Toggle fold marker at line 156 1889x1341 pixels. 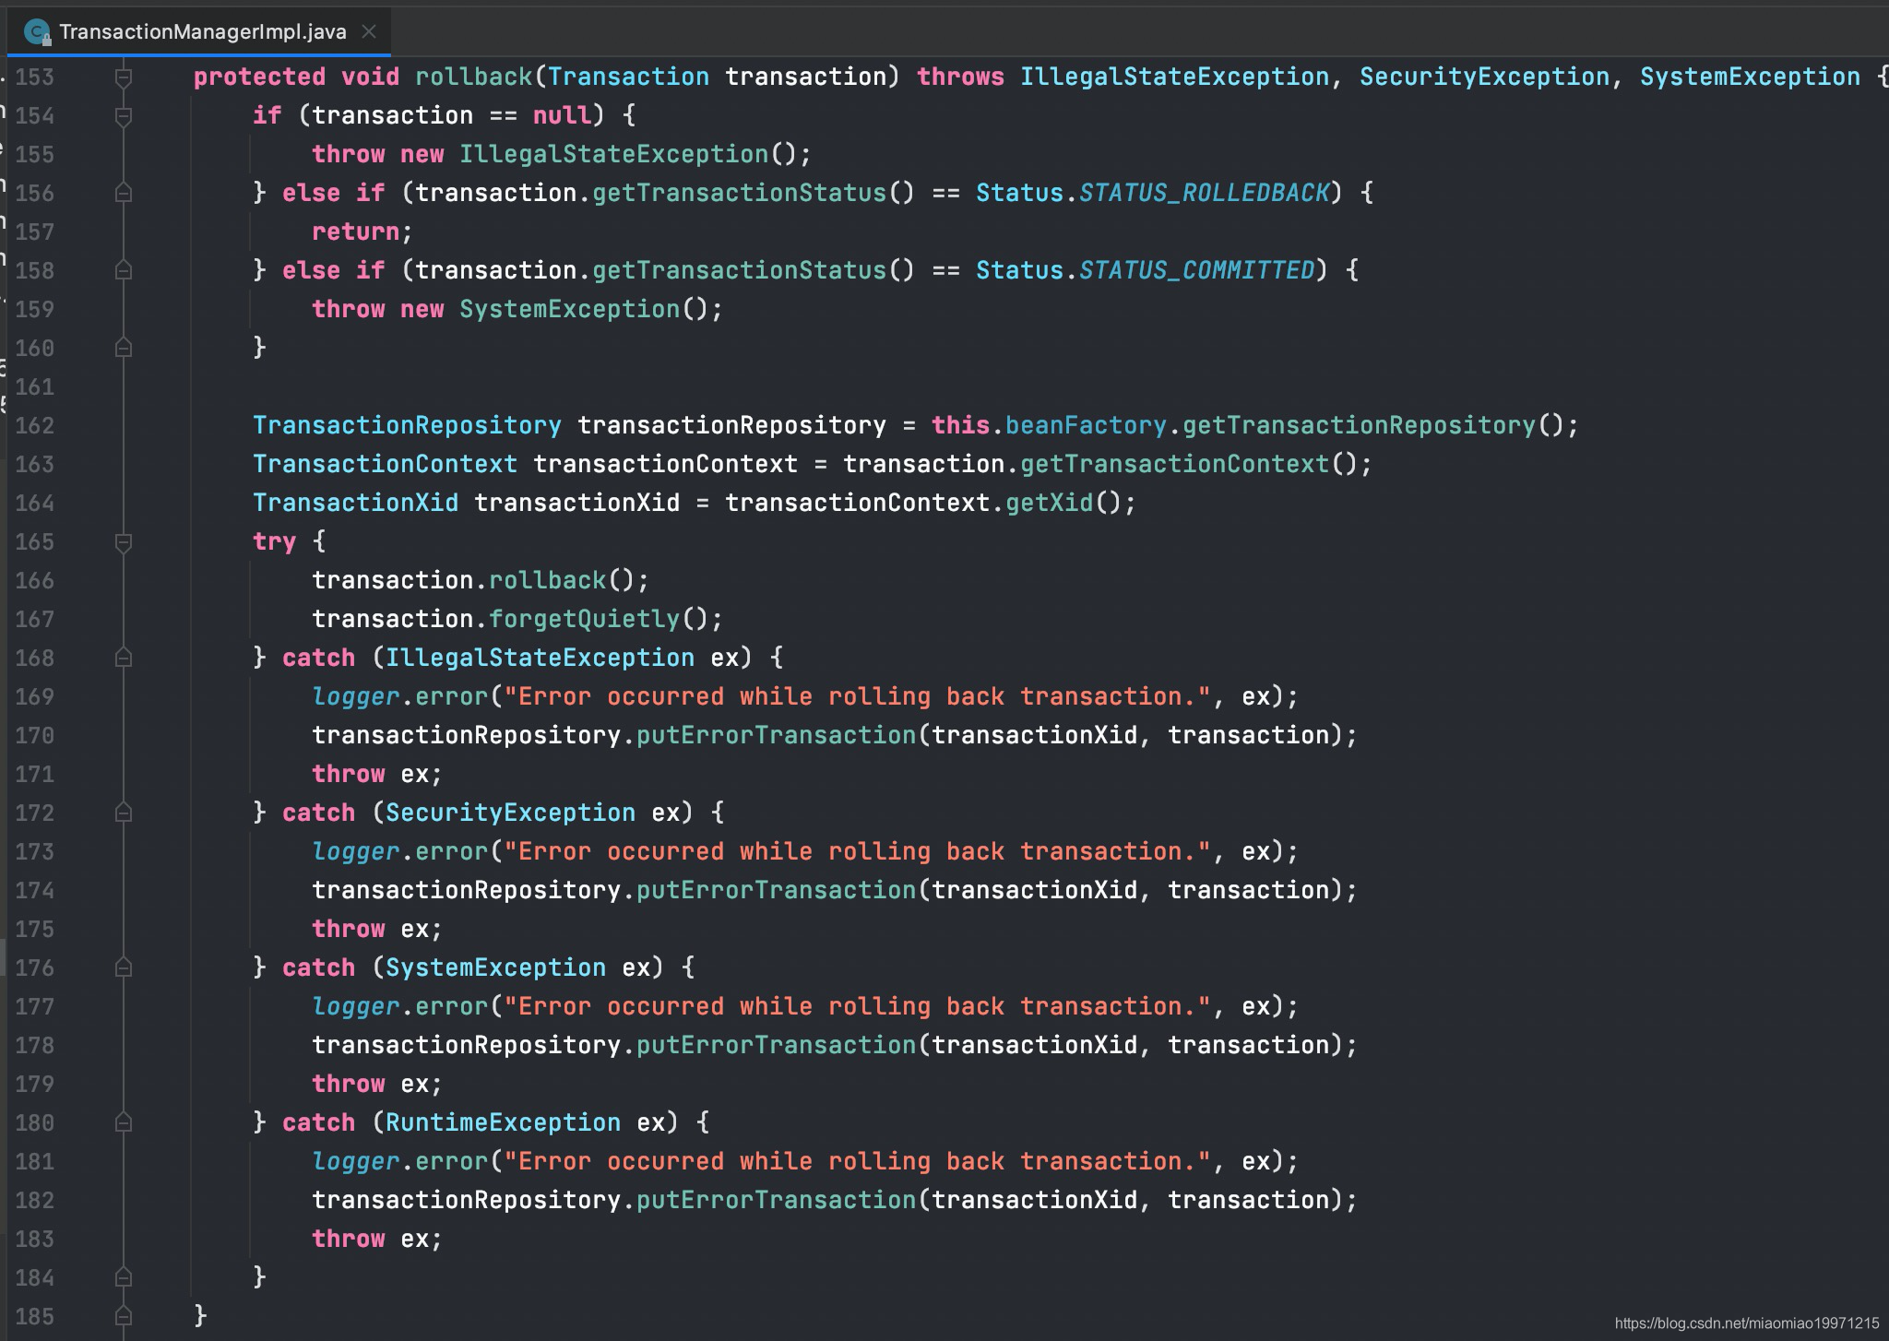click(124, 194)
